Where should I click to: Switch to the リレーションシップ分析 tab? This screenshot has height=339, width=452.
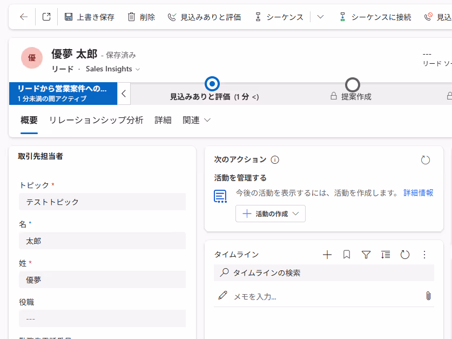tap(96, 120)
